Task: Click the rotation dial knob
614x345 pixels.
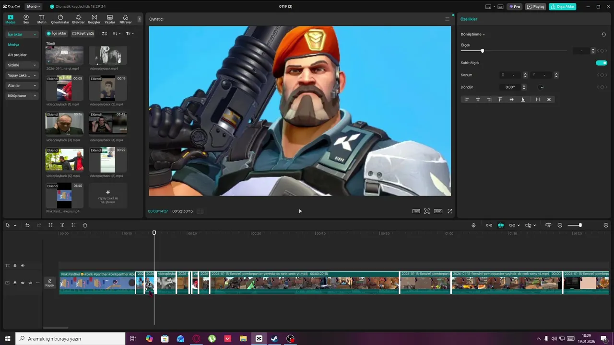Action: pyautogui.click(x=541, y=87)
